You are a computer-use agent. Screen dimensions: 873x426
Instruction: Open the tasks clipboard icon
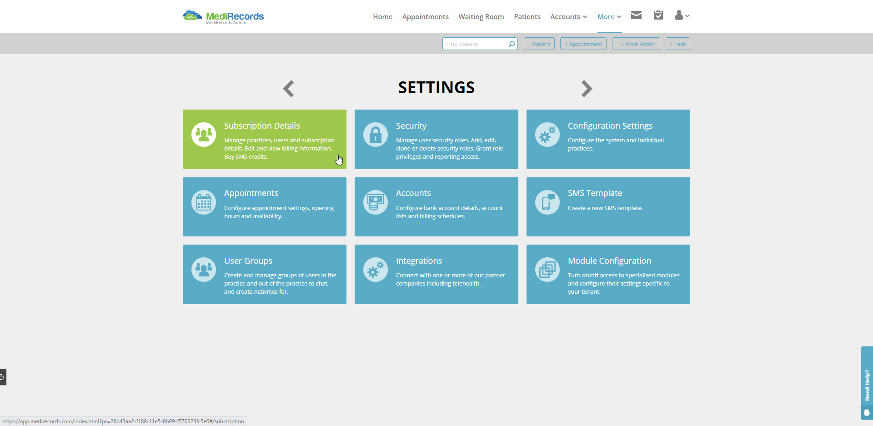(x=658, y=15)
